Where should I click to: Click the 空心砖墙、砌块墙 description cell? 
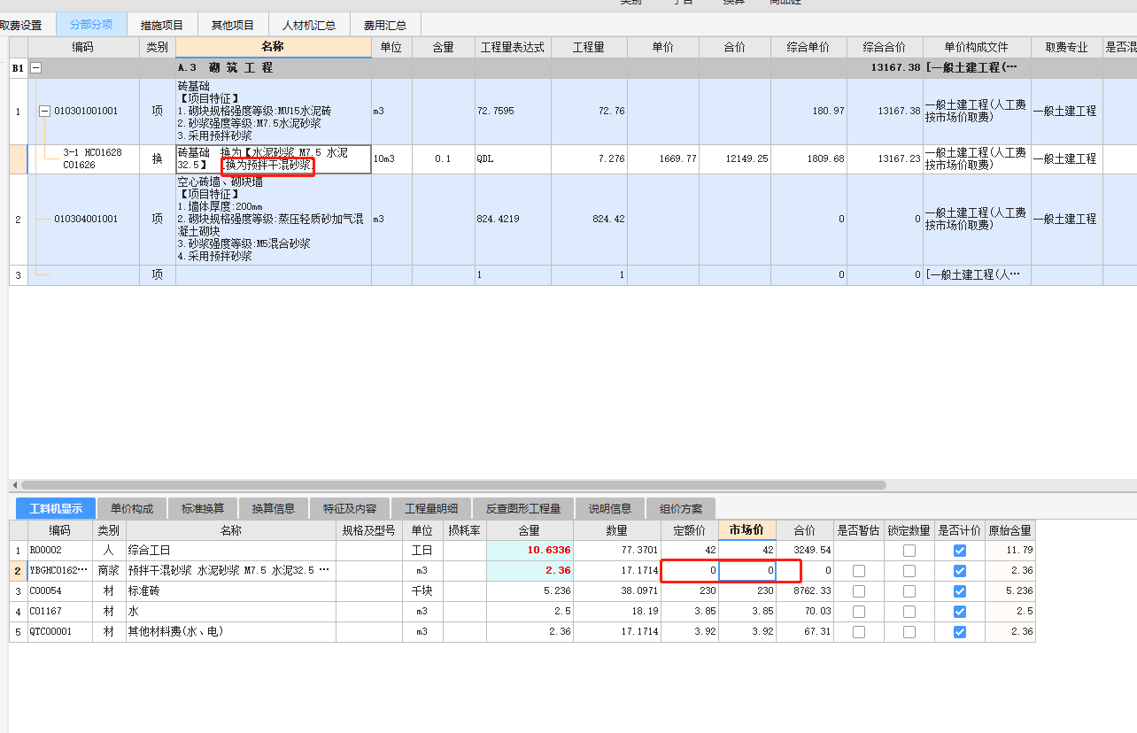click(x=274, y=220)
